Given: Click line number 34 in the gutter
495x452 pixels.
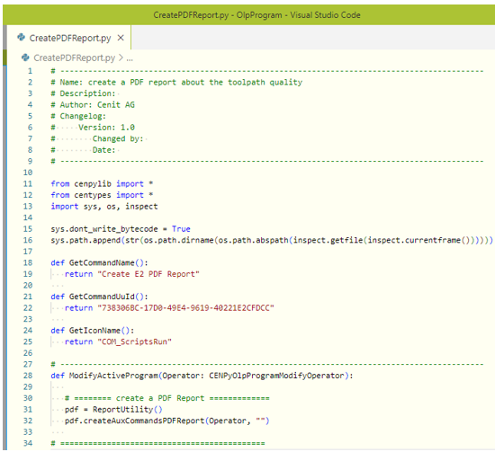Looking at the screenshot, I should point(28,443).
